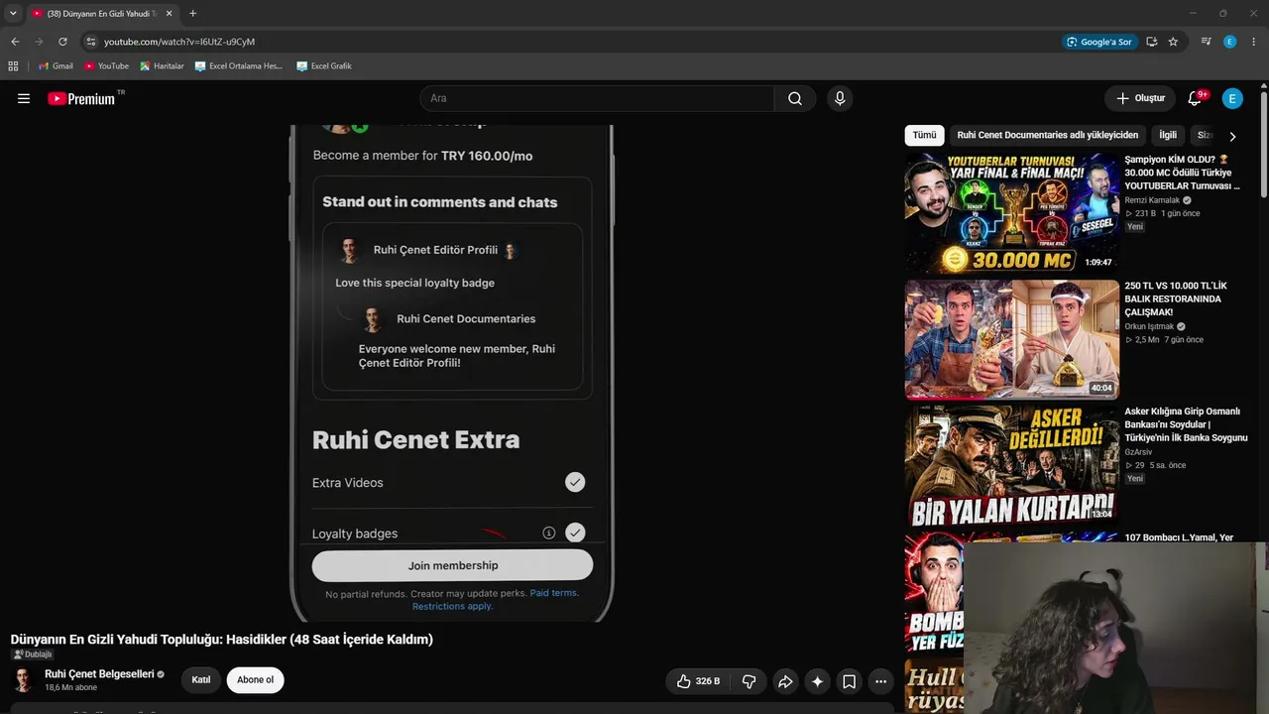View site information in address bar
1269x714 pixels.
(x=91, y=42)
